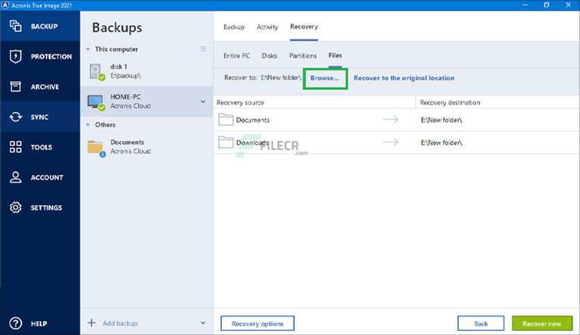Image resolution: width=580 pixels, height=335 pixels.
Task: Open the Add backup dropdown arrow
Action: pyautogui.click(x=203, y=323)
